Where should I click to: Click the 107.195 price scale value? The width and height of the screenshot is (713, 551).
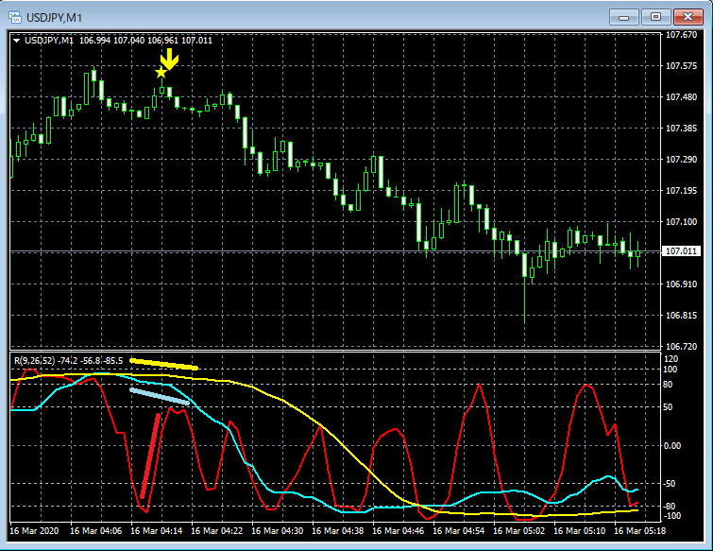[681, 191]
